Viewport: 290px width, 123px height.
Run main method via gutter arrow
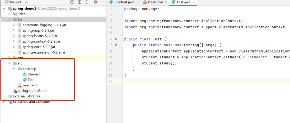point(116,45)
